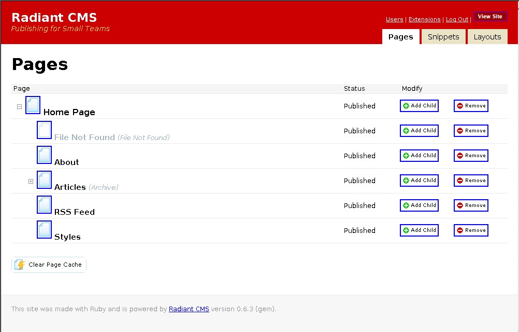Click Clear Page Cache button
The image size is (519, 332).
(x=49, y=265)
